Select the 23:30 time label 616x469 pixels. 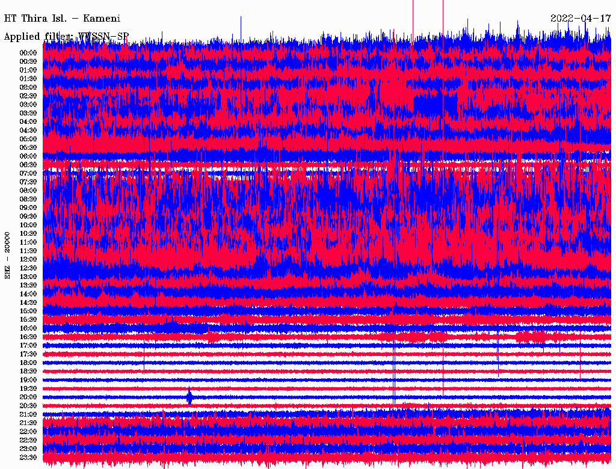[28, 458]
